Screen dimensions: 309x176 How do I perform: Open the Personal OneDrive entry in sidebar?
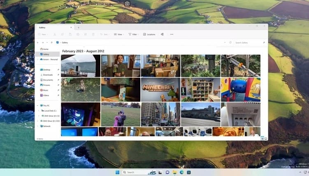(49, 59)
